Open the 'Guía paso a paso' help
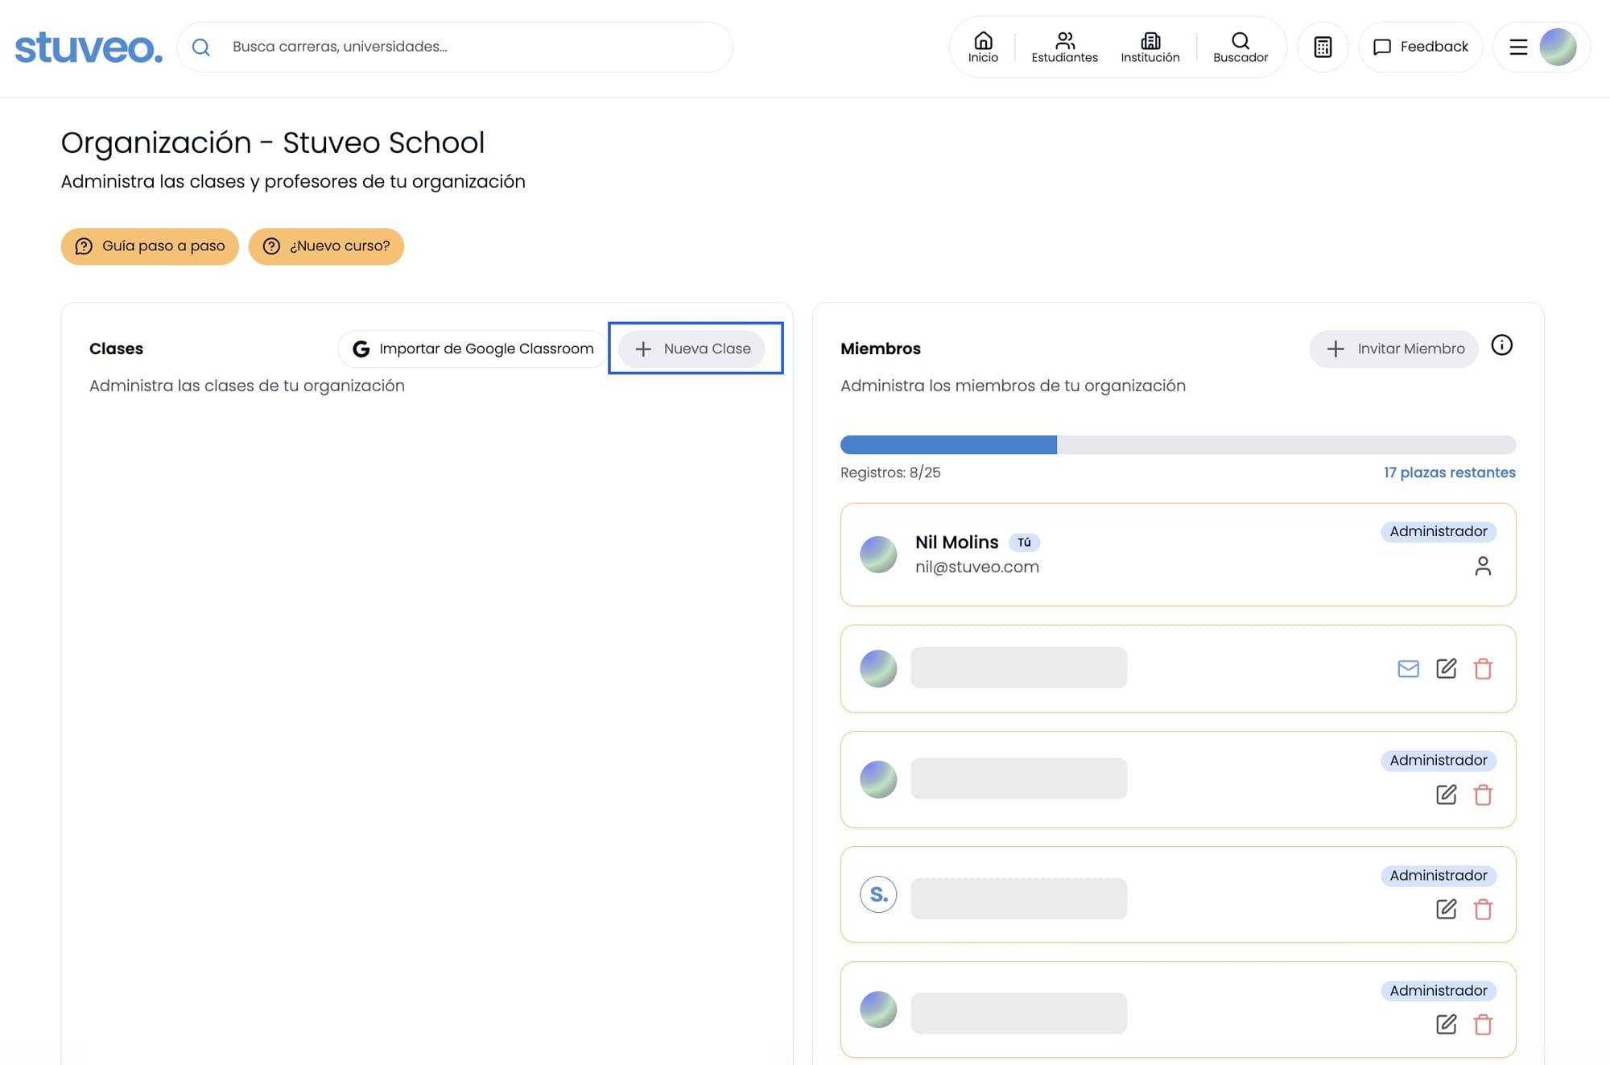 coord(150,246)
